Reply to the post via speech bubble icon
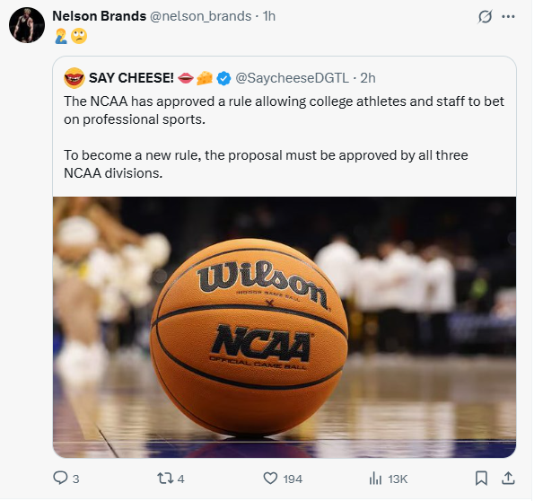This screenshot has width=543, height=501. [x=61, y=478]
